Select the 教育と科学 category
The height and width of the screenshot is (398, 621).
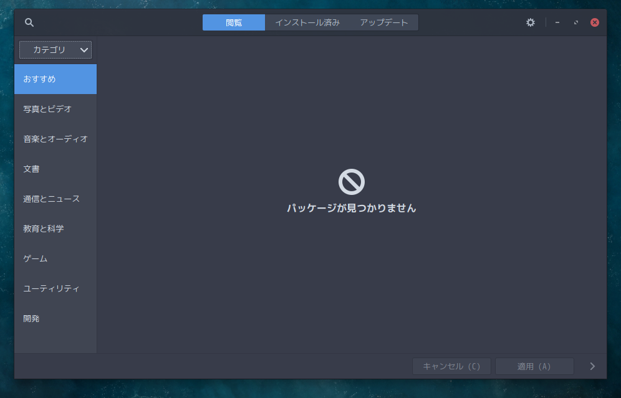point(55,229)
